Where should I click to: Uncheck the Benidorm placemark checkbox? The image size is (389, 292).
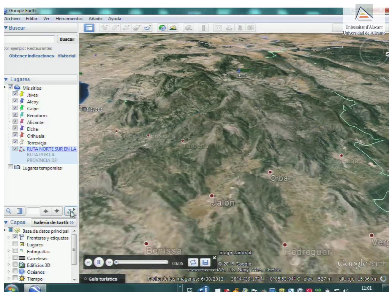(x=15, y=115)
